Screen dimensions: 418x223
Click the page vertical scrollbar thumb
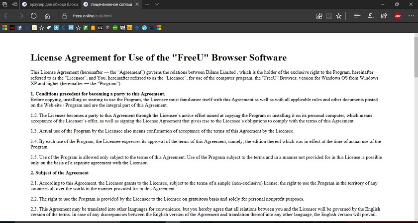pos(416,56)
